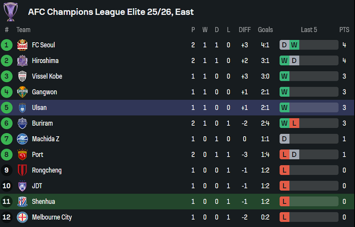Screen dimensions: 355x227
Task: Open the Shenhua team link
Action: tap(43, 202)
